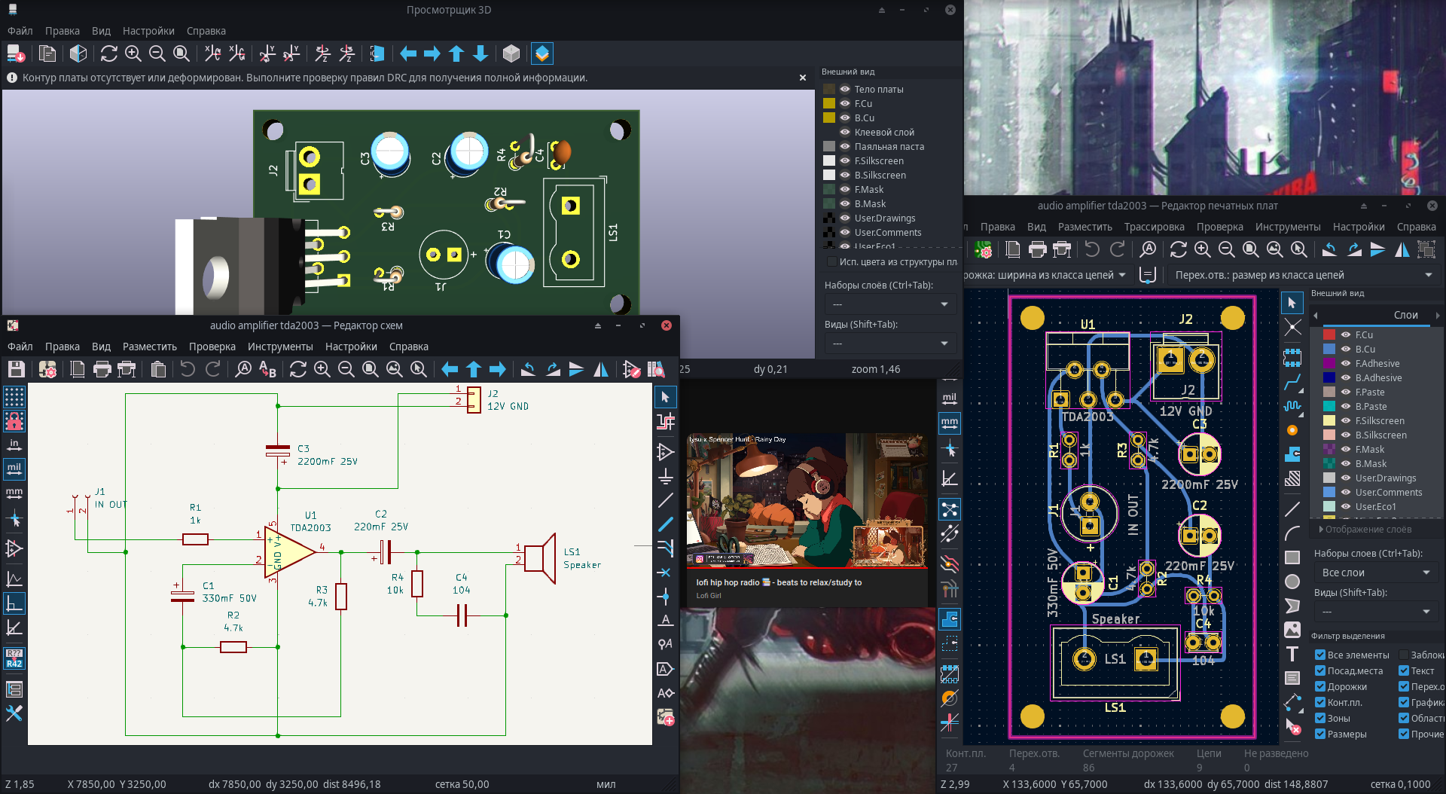Select the Add Text tool in PCB editor

click(1292, 654)
